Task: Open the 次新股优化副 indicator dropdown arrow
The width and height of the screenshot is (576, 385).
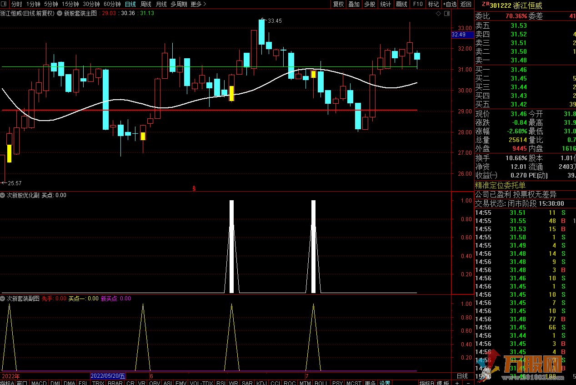Action: [3, 195]
